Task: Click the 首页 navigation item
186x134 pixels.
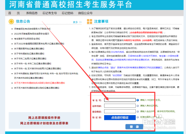Action: click(x=14, y=13)
